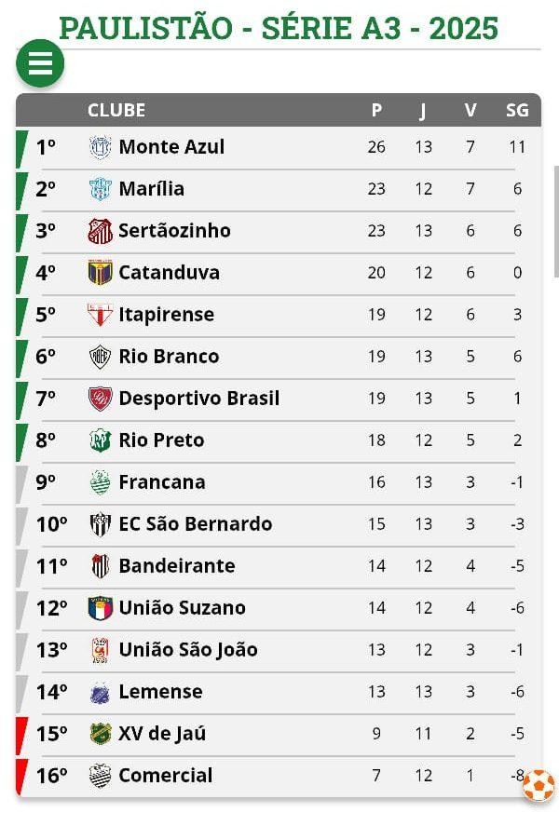Click the Comercial club crest
Image resolution: width=559 pixels, height=826 pixels.
100,776
